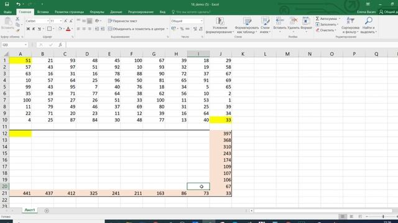Click the Cut scissors icon
Viewport: 398px width, 223px height.
[x=17, y=19]
